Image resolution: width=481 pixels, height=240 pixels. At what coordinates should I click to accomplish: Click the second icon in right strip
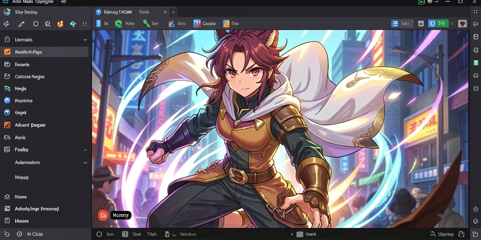click(x=476, y=24)
